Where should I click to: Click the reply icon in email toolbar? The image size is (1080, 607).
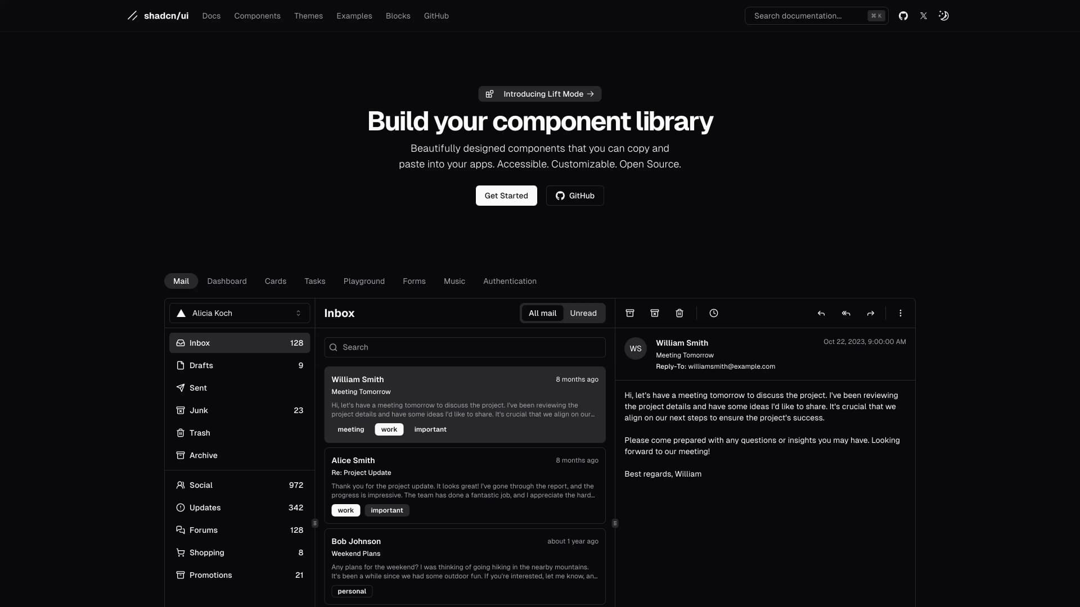tap(822, 312)
